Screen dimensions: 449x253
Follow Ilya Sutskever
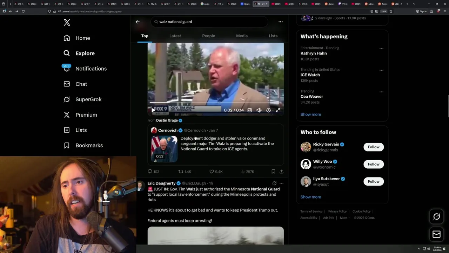click(x=374, y=181)
